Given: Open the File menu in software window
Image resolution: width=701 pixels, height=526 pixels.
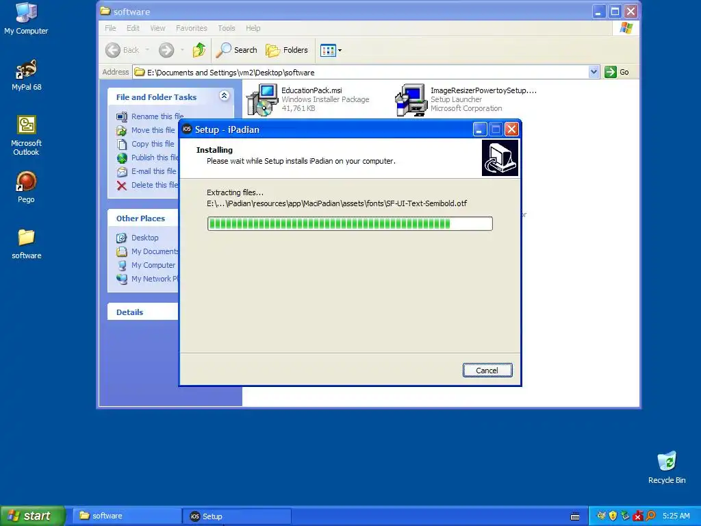Looking at the screenshot, I should [110, 28].
